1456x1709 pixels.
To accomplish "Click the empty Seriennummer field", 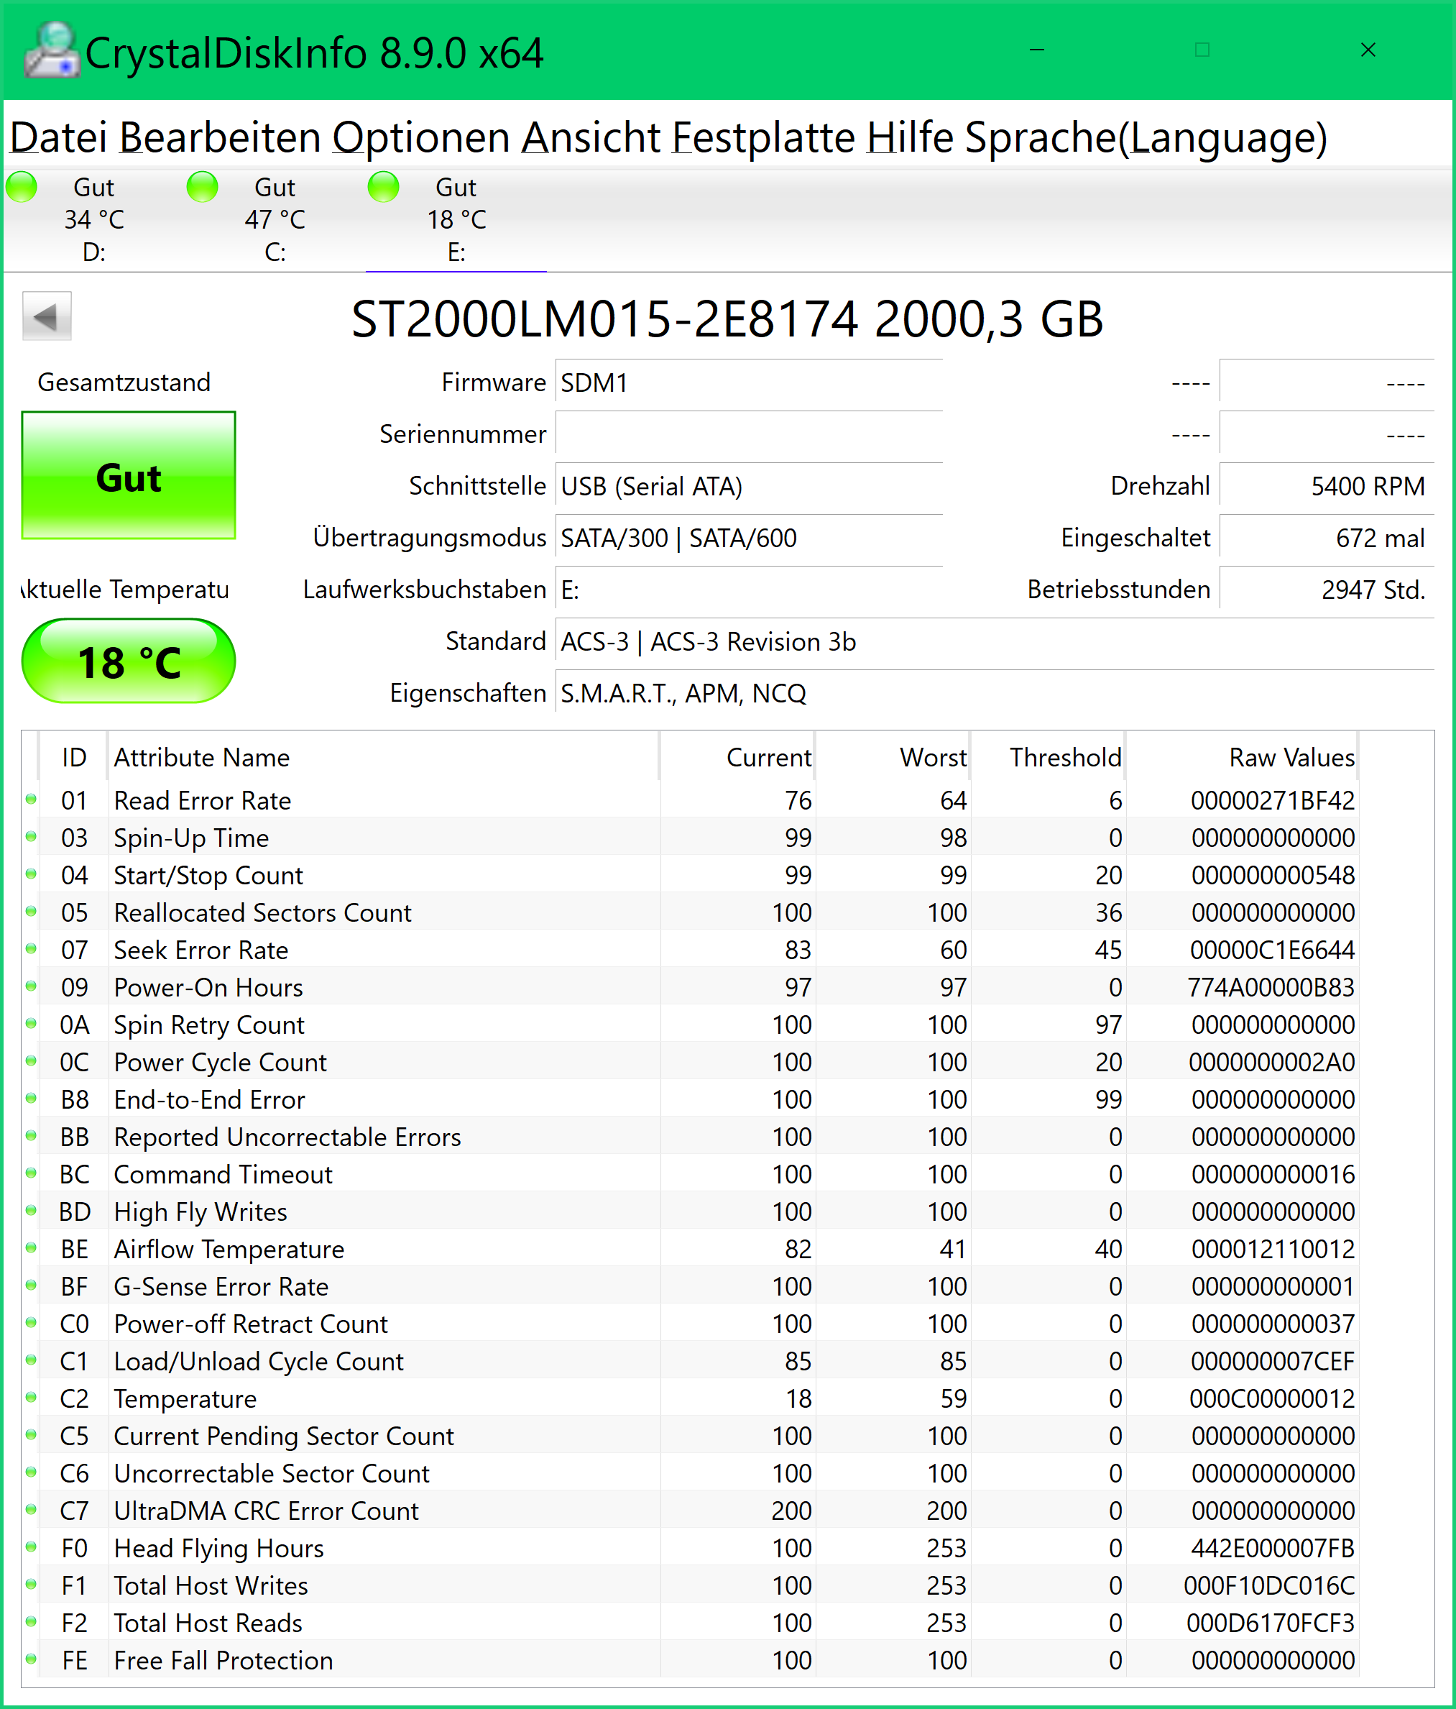I will pos(749,434).
